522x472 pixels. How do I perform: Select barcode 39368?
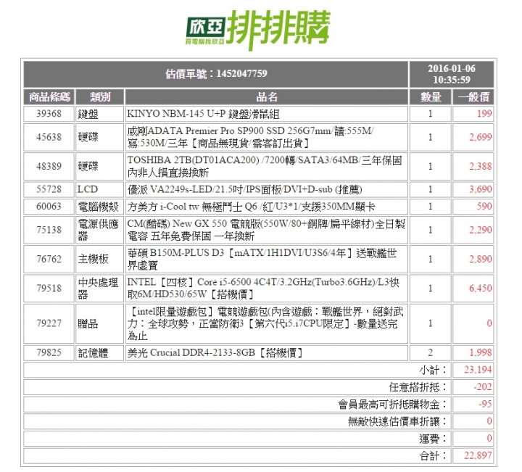coord(49,114)
